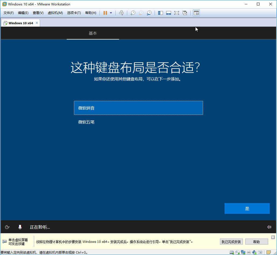Minimize the VMware Workstation window
This screenshot has width=277, height=255.
coord(246,4)
